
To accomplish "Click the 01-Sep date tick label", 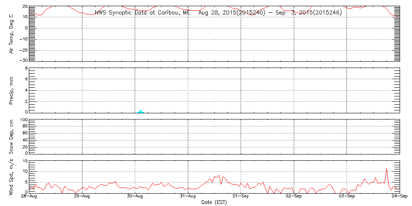I will click(x=241, y=197).
